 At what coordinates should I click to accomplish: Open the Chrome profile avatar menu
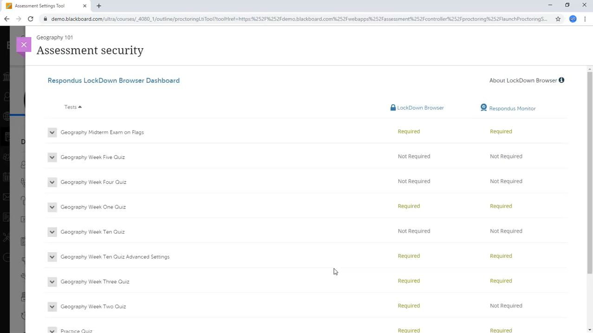pos(573,19)
